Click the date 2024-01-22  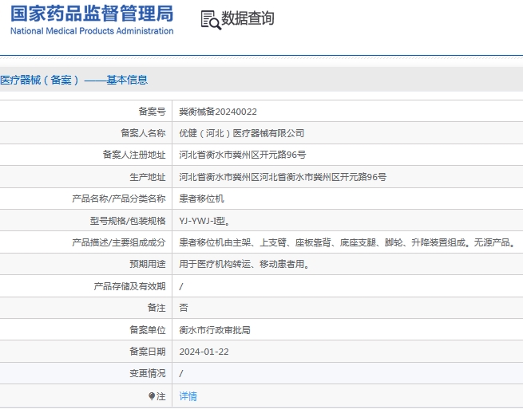pos(204,352)
